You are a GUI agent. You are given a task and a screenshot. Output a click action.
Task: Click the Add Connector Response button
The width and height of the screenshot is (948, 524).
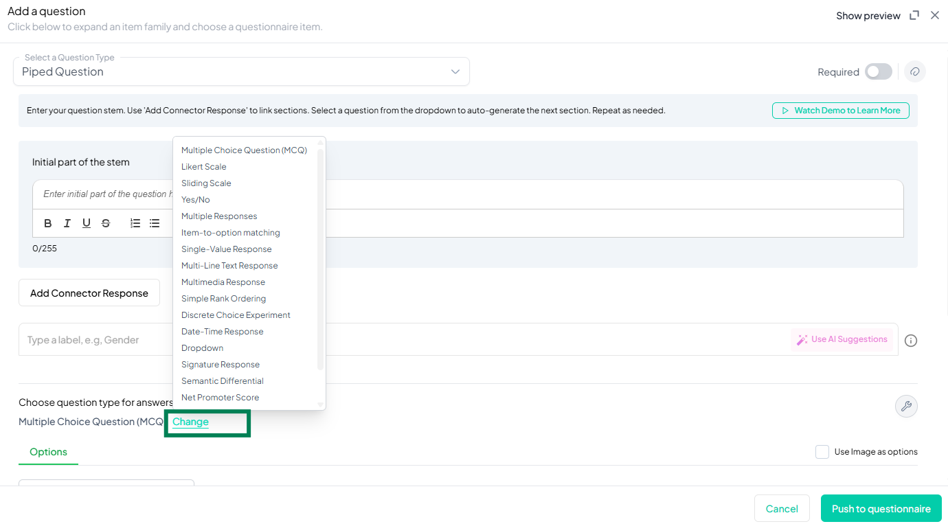(x=89, y=293)
